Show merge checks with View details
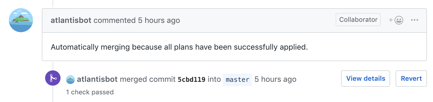The height and width of the screenshot is (102, 433). (366, 79)
